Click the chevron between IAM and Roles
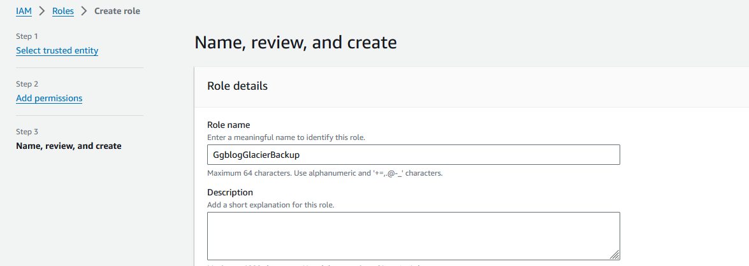This screenshot has width=749, height=266. tap(42, 11)
